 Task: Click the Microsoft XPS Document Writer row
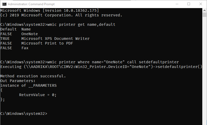55,39
